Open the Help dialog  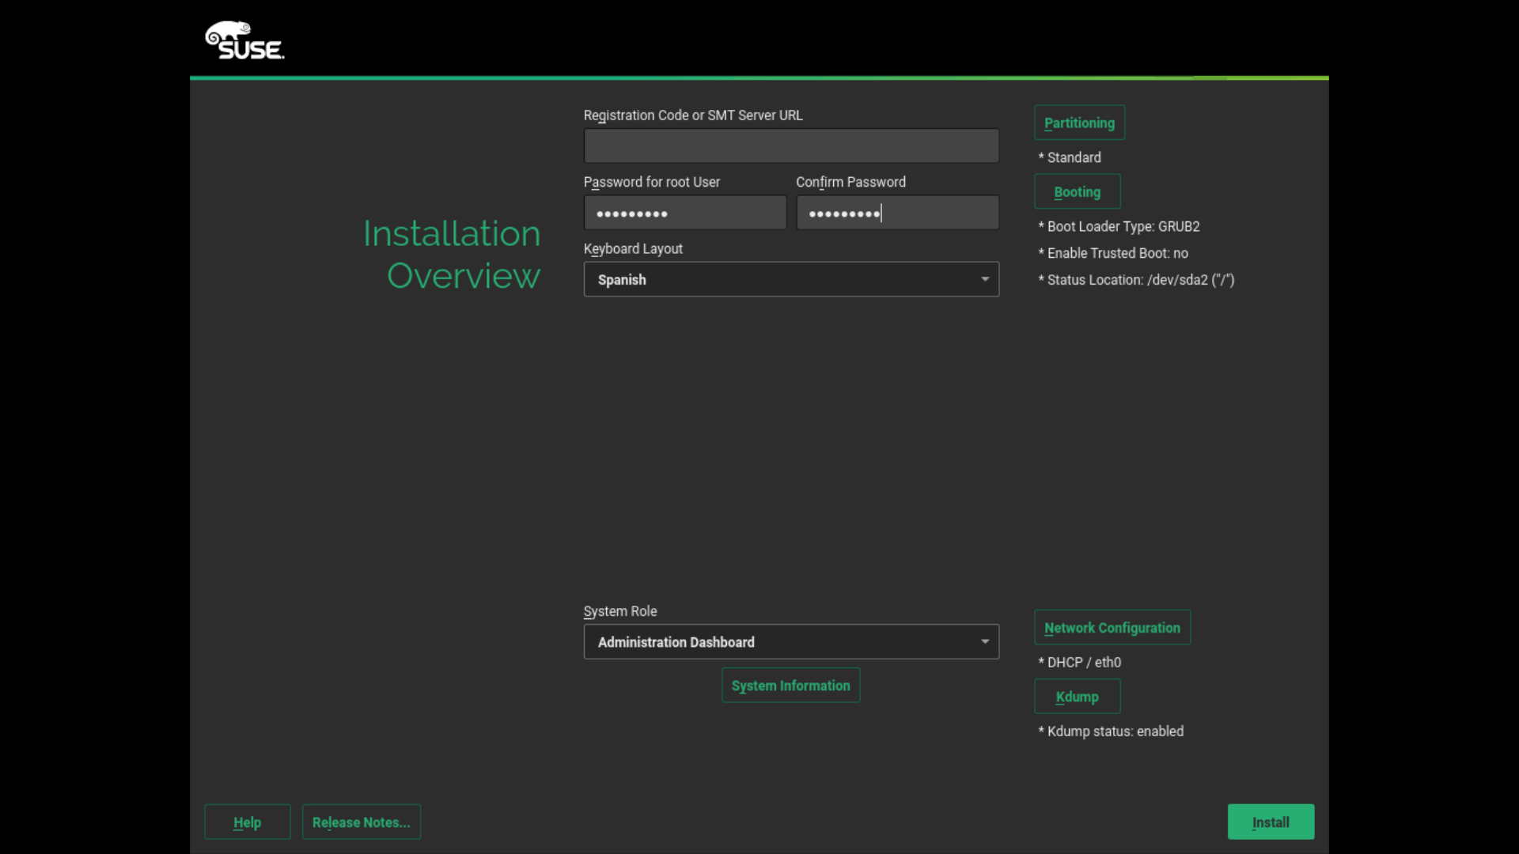coord(246,822)
